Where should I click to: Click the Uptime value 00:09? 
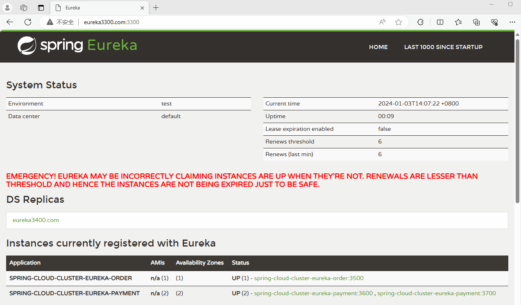[386, 116]
